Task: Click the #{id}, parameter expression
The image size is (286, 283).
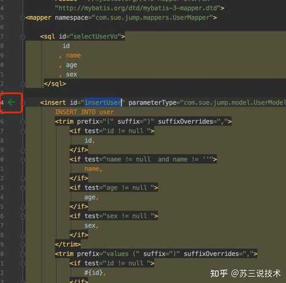Action: [x=95, y=273]
